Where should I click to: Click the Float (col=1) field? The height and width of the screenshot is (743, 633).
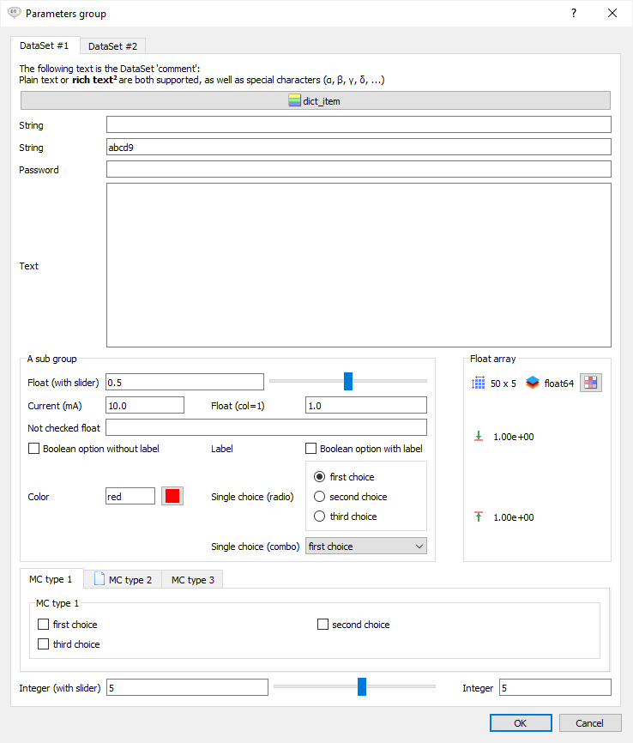point(366,405)
